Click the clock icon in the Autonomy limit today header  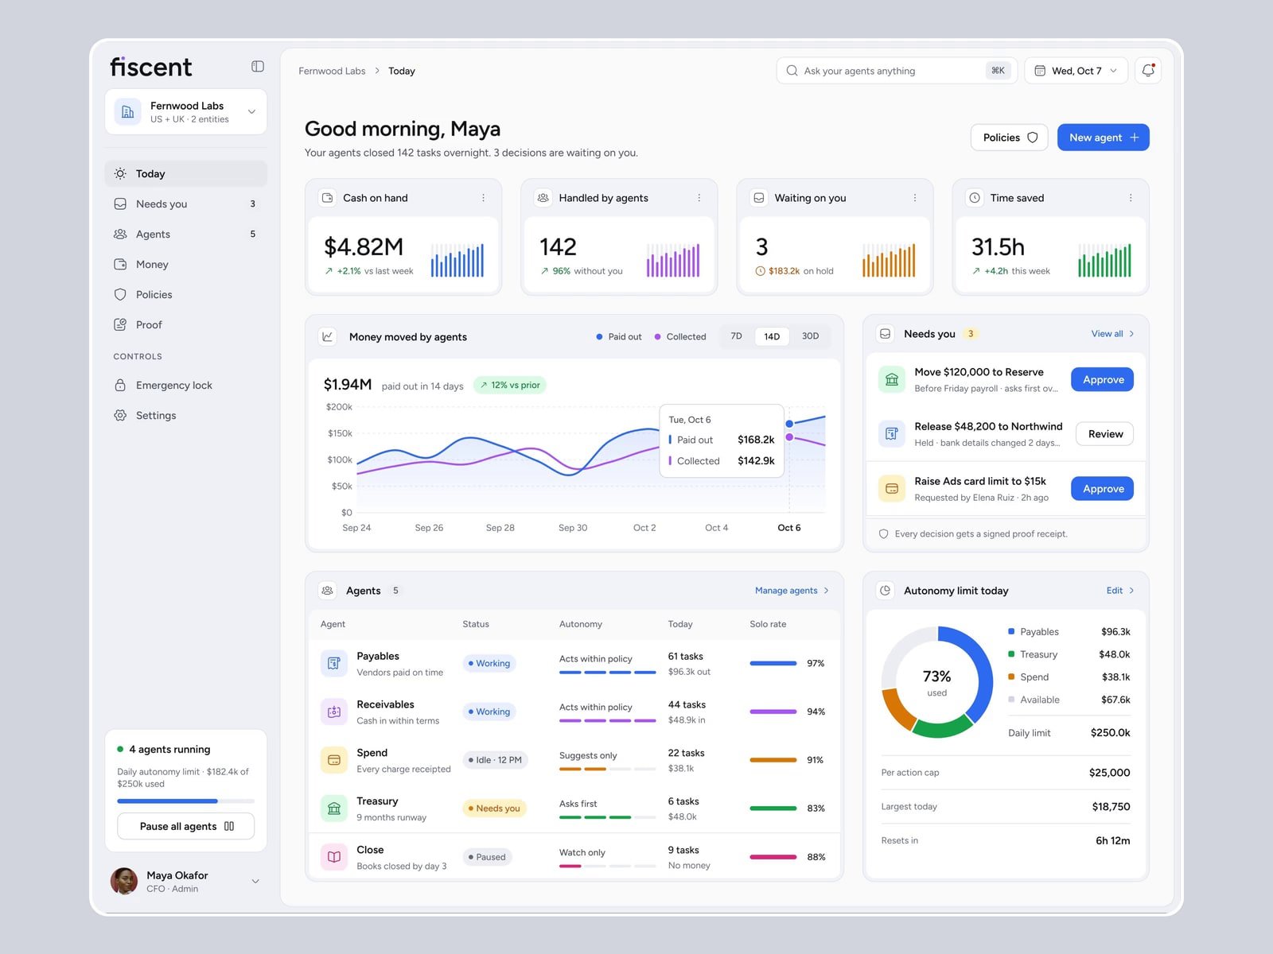click(x=885, y=591)
